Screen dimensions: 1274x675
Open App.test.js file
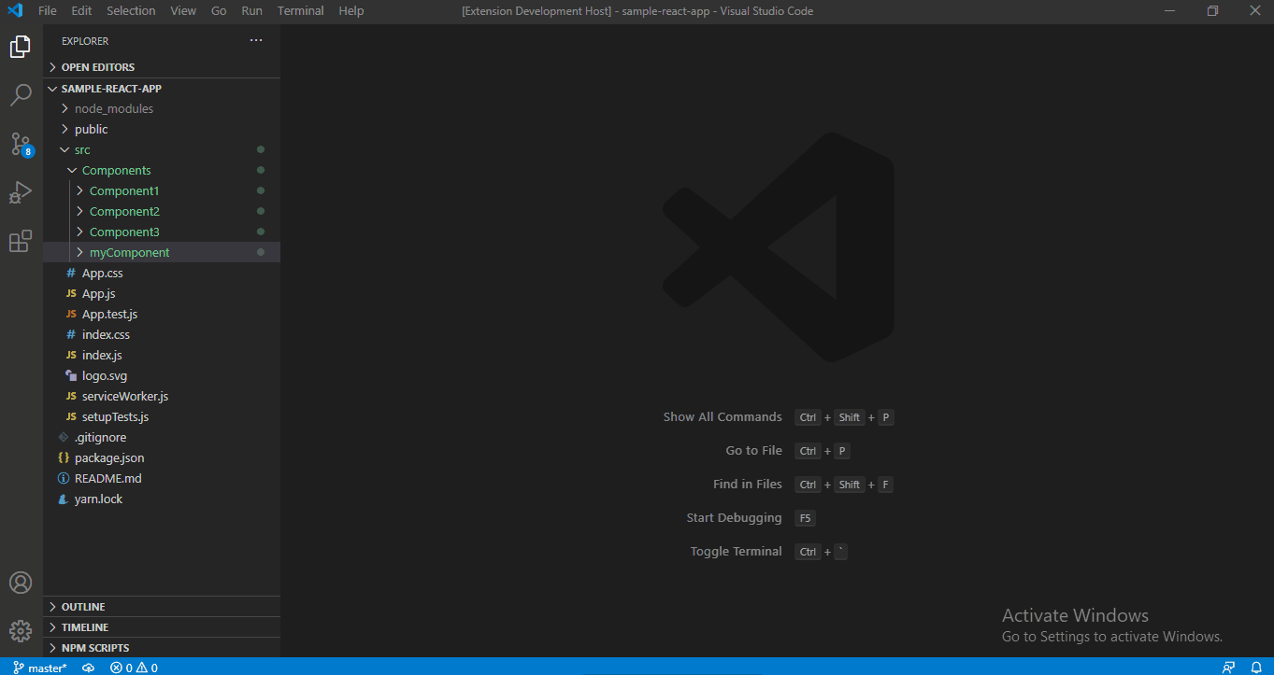(x=162, y=314)
